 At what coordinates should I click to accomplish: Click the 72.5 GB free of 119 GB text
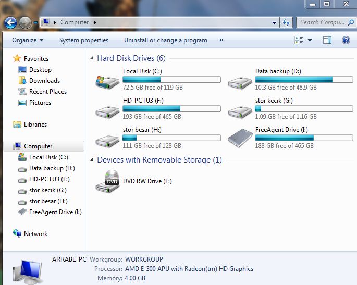(153, 88)
